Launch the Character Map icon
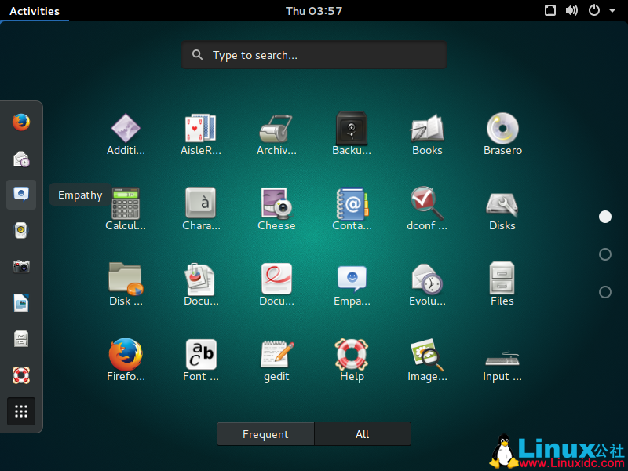This screenshot has width=628, height=471. click(x=201, y=203)
